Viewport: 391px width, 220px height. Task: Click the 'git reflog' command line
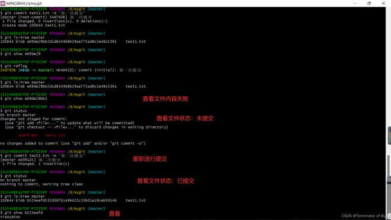click(14, 66)
